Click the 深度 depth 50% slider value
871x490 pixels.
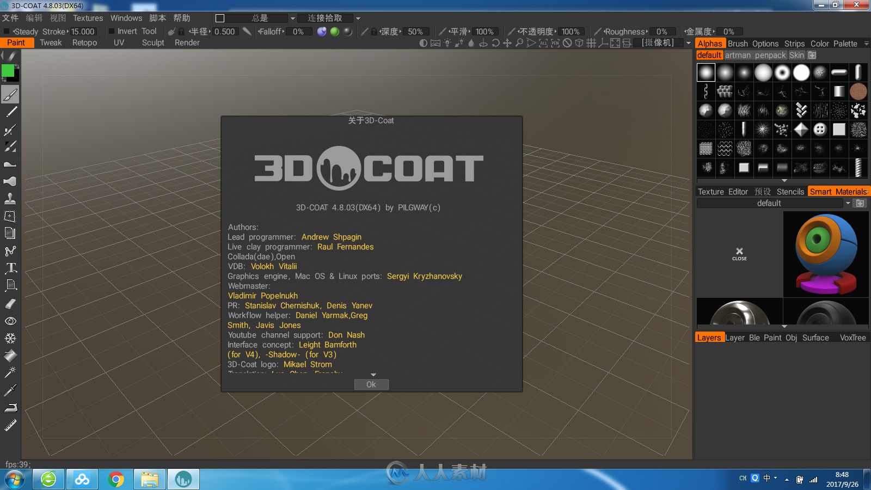click(x=415, y=32)
